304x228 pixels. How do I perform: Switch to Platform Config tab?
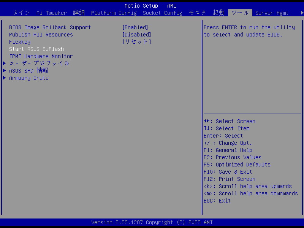[x=114, y=13]
